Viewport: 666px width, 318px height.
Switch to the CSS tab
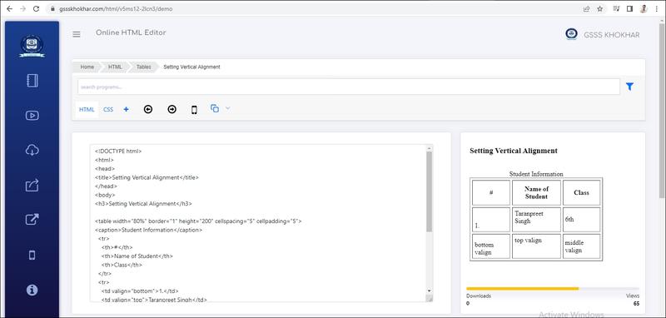(x=108, y=110)
